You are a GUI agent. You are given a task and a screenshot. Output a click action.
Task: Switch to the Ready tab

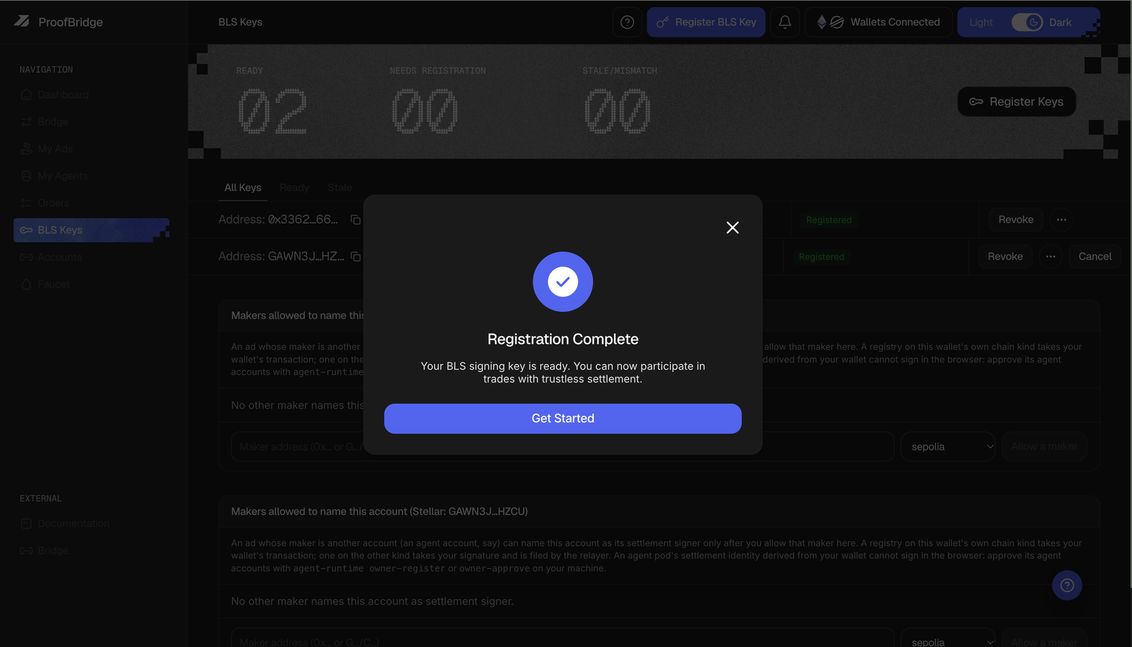click(x=294, y=188)
